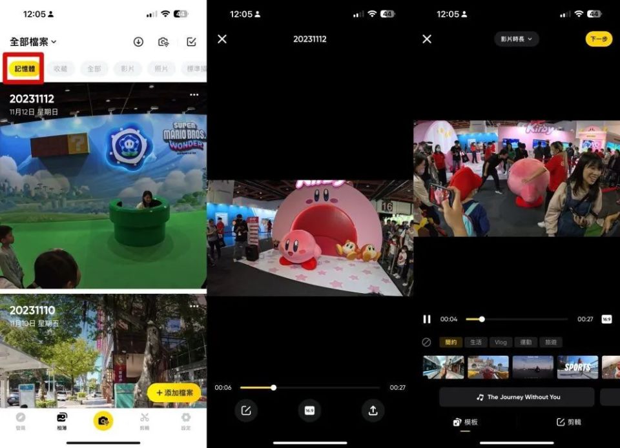620x448 pixels.
Task: Expand the 全部檔案 dropdown
Action: [33, 41]
